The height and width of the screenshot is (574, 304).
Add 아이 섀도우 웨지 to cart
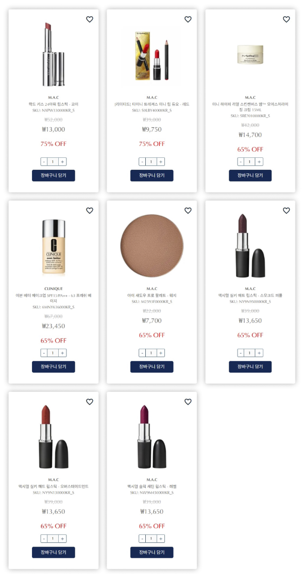152,367
